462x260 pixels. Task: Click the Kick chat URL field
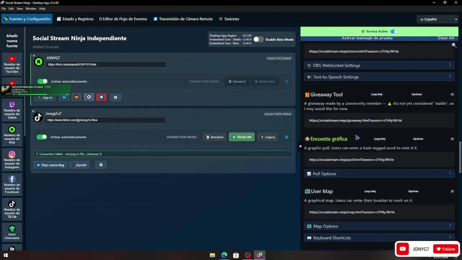pyautogui.click(x=106, y=65)
